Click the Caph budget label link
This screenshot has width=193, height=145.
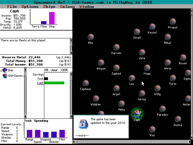coord(40,83)
